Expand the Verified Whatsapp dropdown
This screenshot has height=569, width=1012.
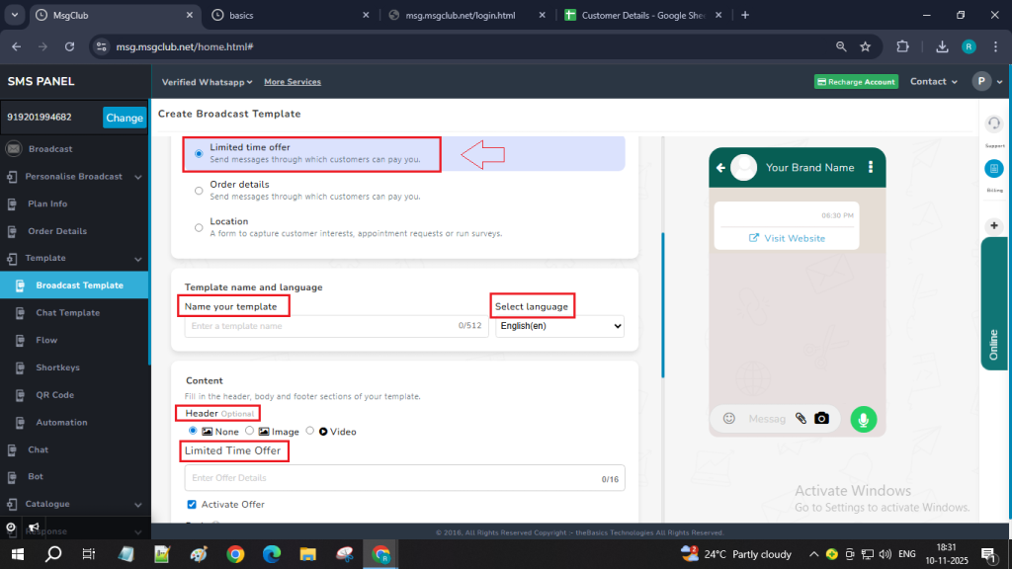pyautogui.click(x=208, y=82)
